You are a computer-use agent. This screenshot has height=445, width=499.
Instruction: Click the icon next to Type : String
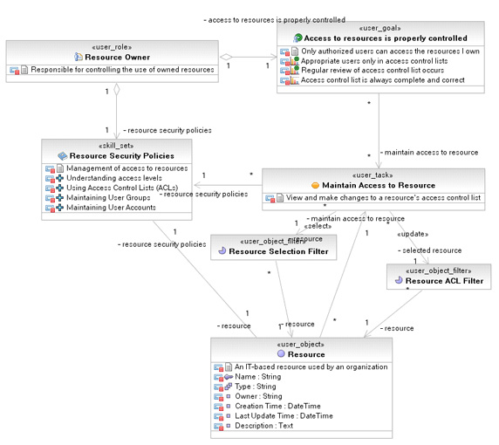(x=229, y=387)
